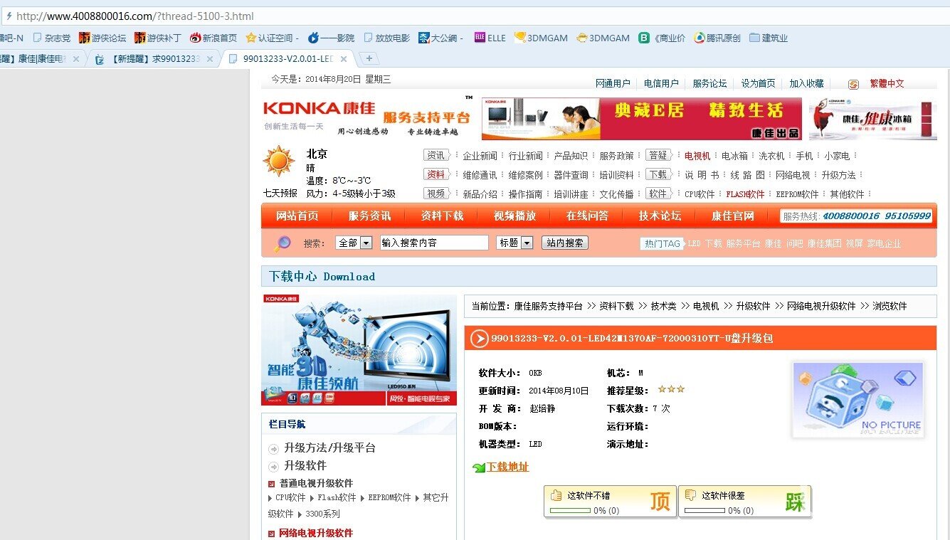
Task: Open the 在线问答 nav item
Action: [587, 216]
